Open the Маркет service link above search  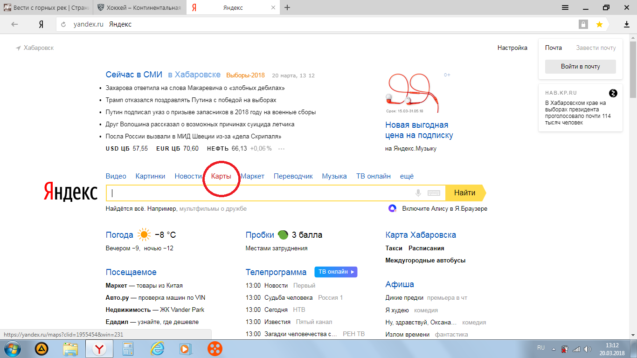(253, 176)
